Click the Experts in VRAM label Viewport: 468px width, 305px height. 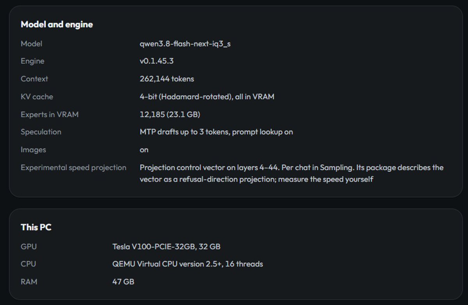(x=50, y=115)
